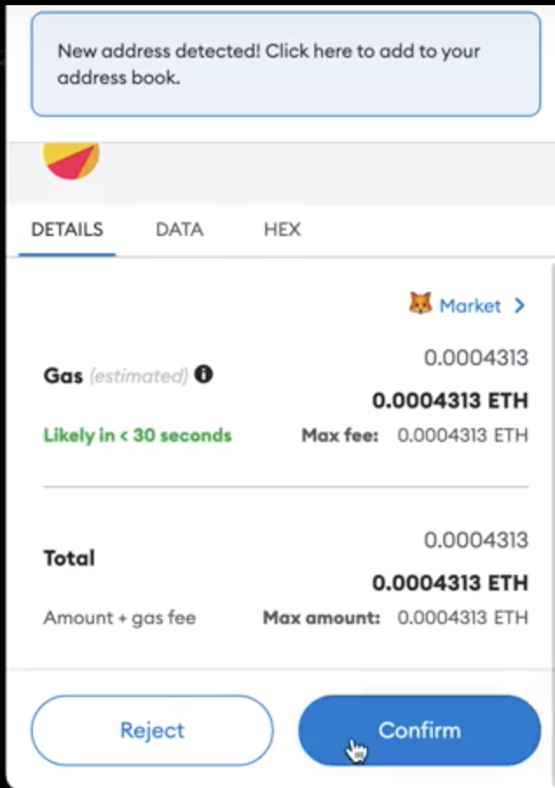Open the Market gas fee link
Viewport: 555px width, 788px height.
tap(469, 306)
